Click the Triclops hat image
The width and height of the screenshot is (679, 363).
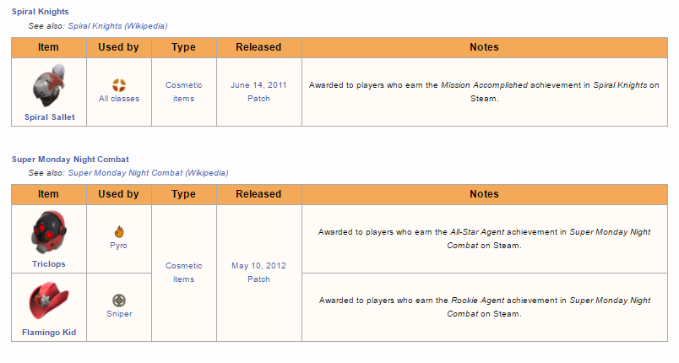click(x=48, y=233)
